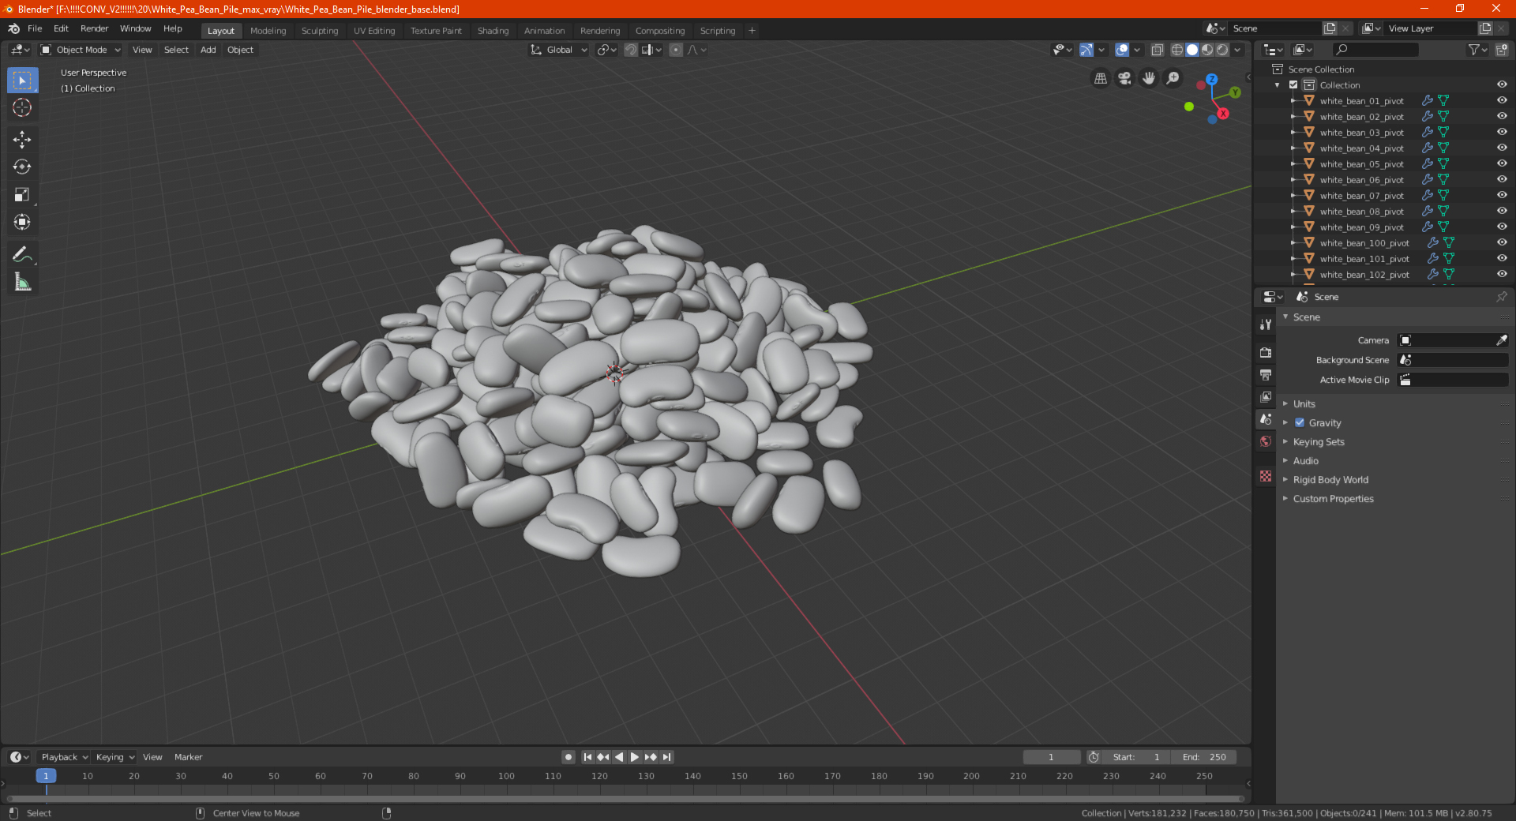The height and width of the screenshot is (821, 1516).
Task: Click the timeline Marker menu
Action: coord(188,757)
